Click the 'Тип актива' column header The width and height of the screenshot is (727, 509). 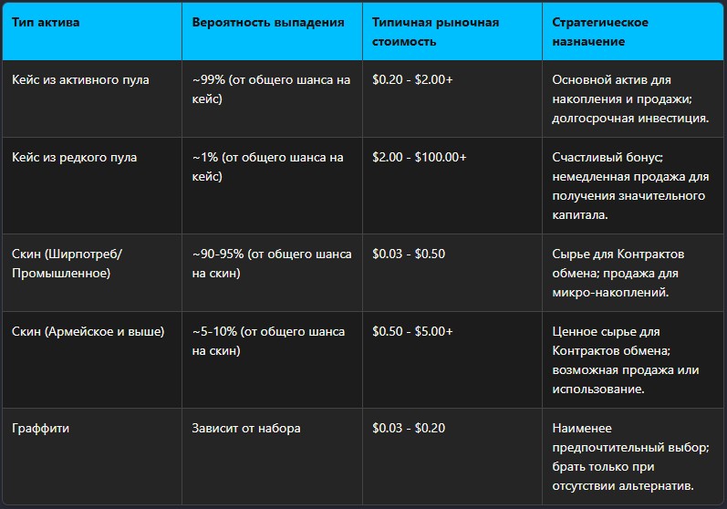tap(92, 32)
